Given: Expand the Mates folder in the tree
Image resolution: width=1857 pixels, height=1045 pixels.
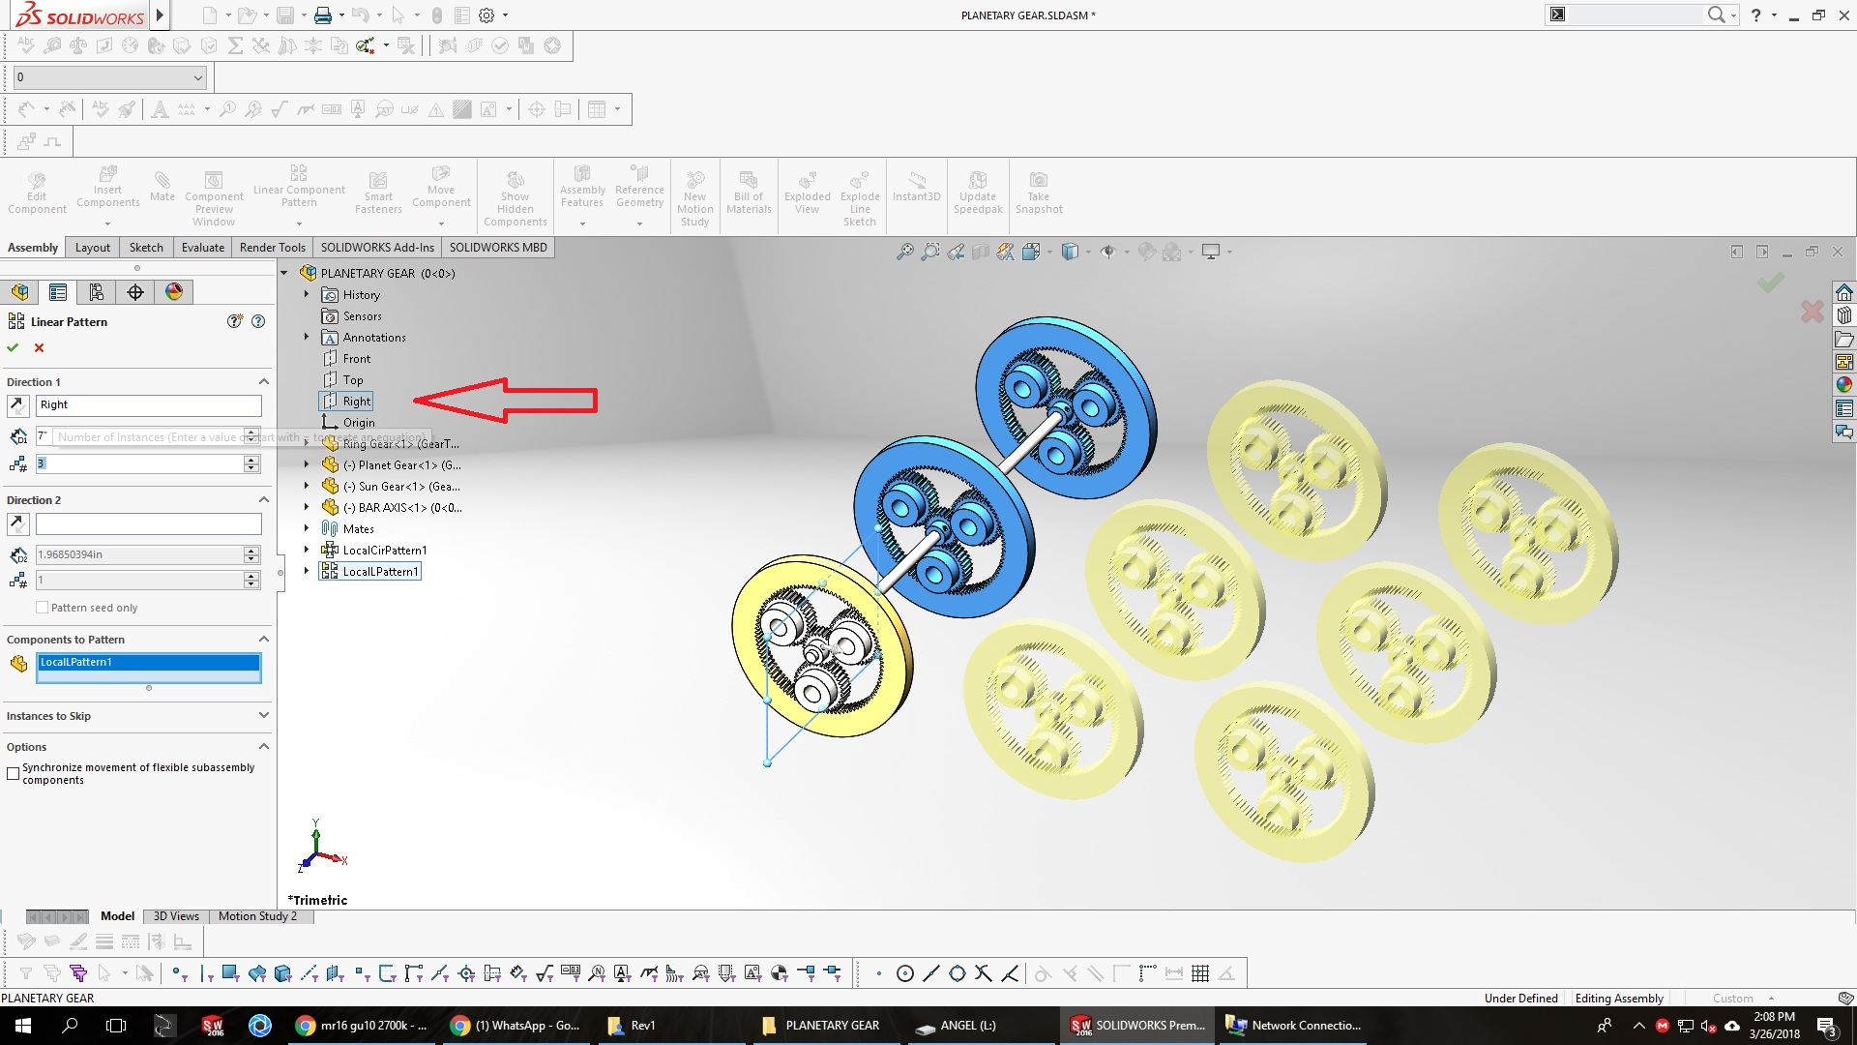Looking at the screenshot, I should click(307, 528).
